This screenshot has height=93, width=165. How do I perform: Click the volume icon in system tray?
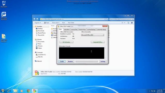pyautogui.click(x=155, y=91)
